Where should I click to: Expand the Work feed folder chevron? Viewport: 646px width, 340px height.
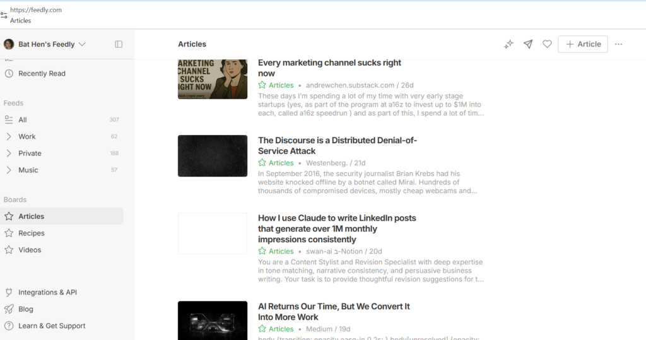pyautogui.click(x=9, y=136)
